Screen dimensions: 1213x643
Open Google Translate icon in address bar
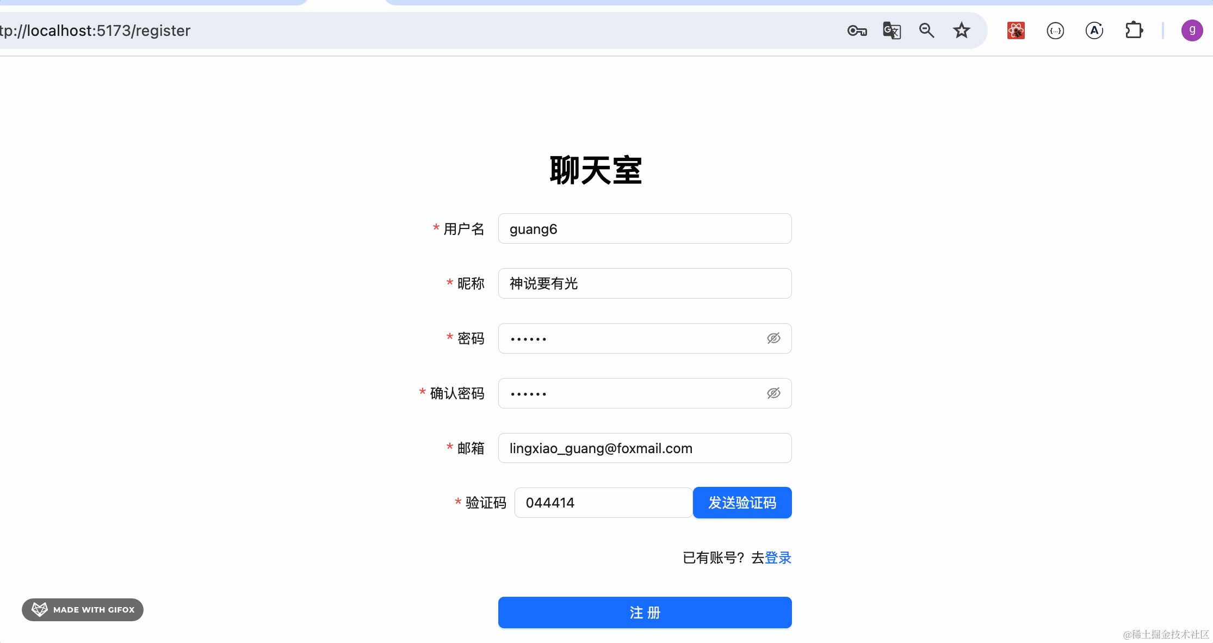(892, 30)
